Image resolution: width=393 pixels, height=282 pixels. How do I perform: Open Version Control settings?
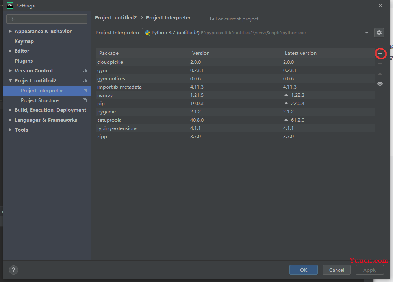coord(33,70)
